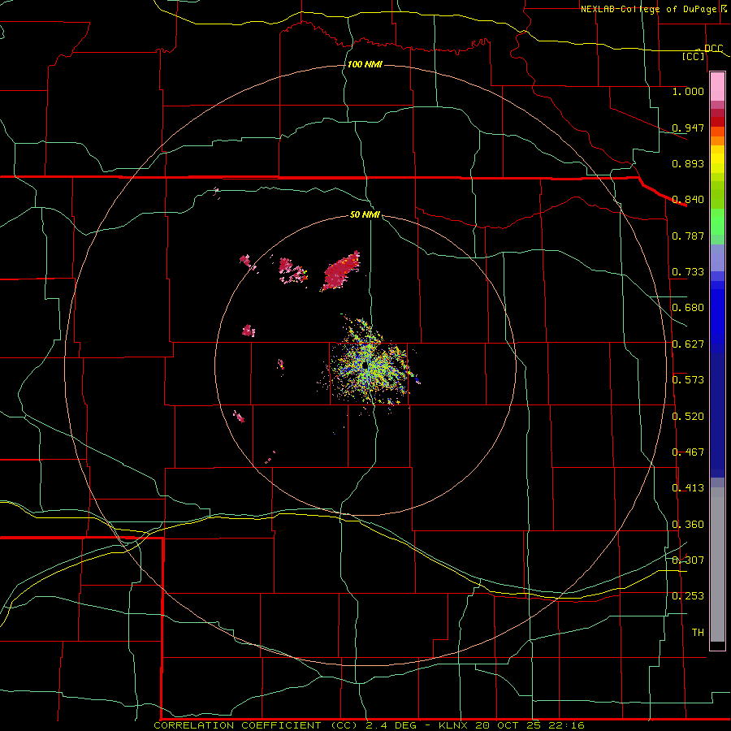Image resolution: width=731 pixels, height=731 pixels.
Task: Click the 50 NMI range ring label
Action: coord(365,215)
